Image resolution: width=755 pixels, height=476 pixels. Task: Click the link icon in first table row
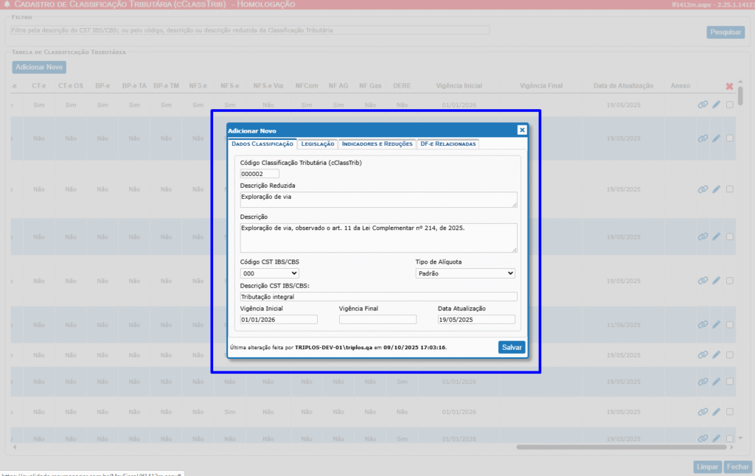tap(703, 105)
